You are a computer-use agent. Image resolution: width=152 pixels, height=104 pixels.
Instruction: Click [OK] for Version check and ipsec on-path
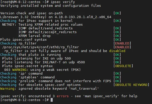(117, 13)
